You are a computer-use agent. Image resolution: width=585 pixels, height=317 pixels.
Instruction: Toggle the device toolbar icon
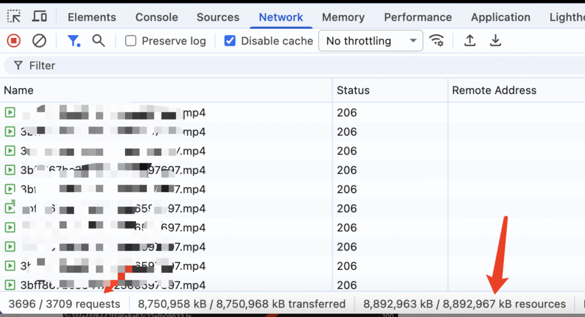click(x=39, y=17)
